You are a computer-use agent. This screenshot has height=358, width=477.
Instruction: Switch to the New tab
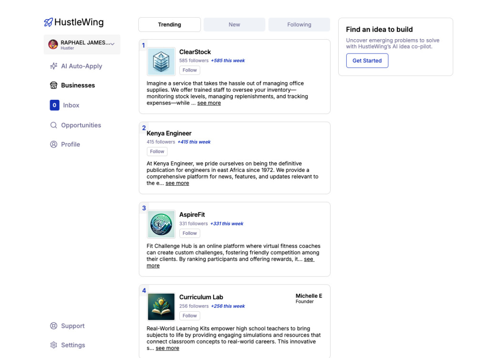(234, 25)
